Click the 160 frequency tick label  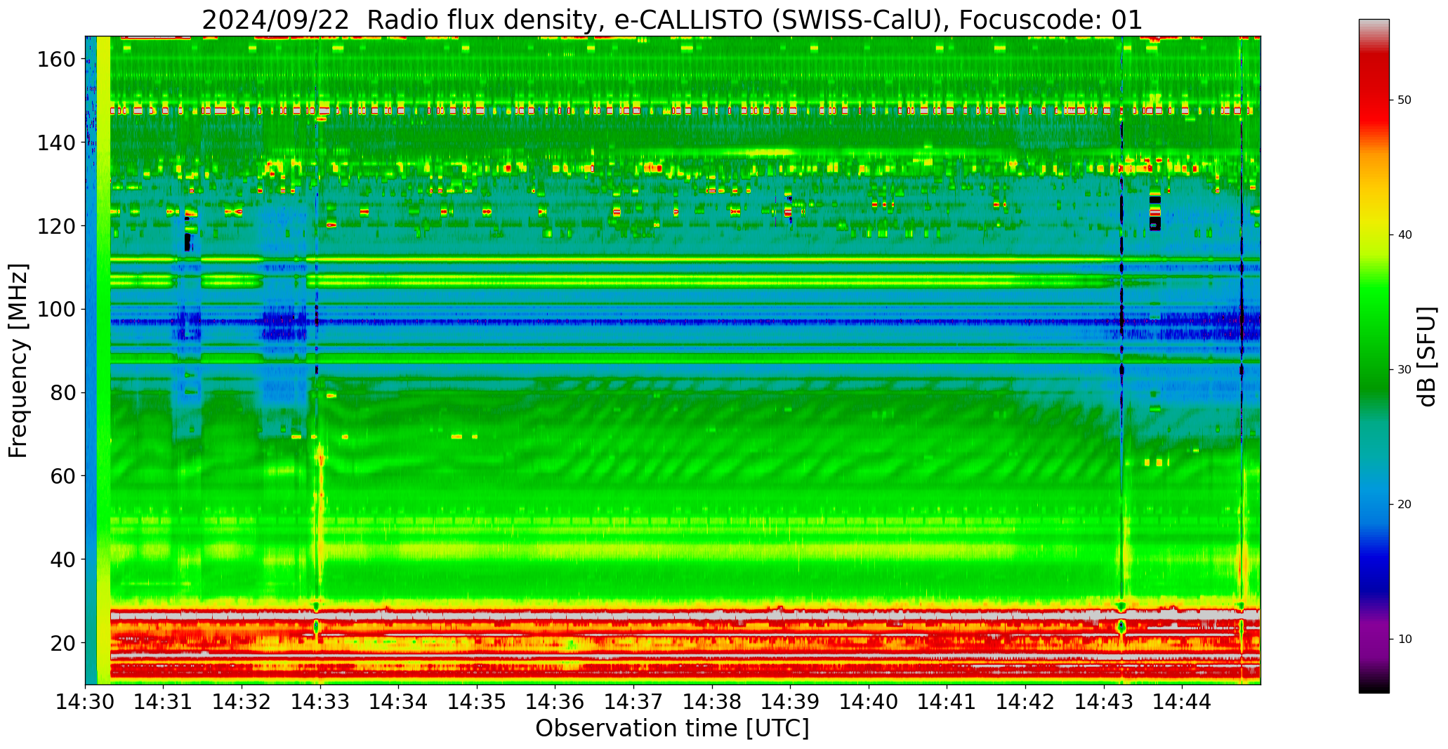point(55,60)
